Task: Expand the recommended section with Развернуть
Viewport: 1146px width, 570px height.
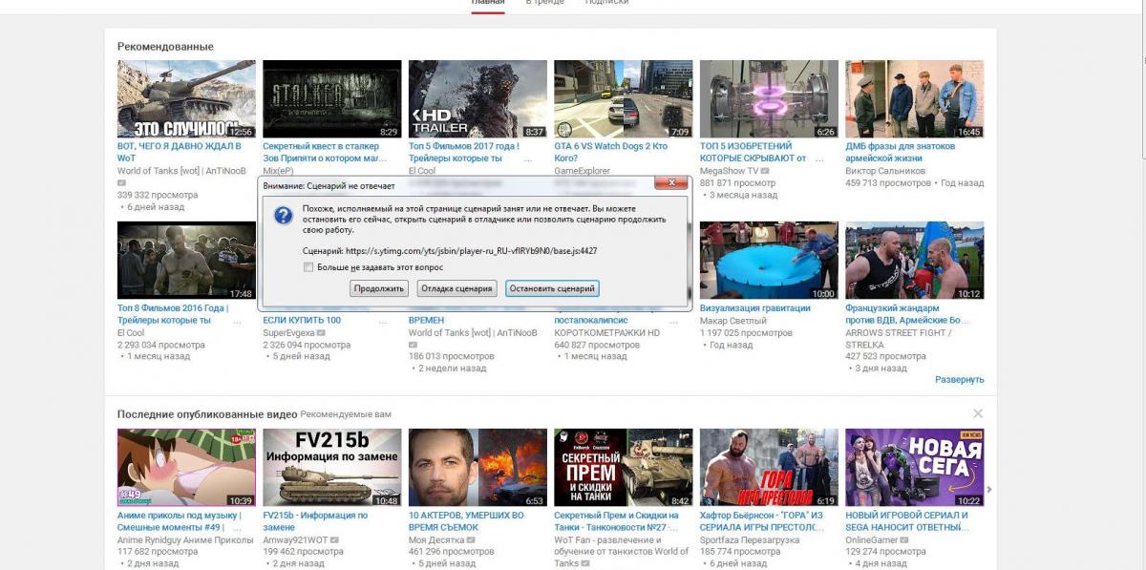Action: tap(959, 379)
